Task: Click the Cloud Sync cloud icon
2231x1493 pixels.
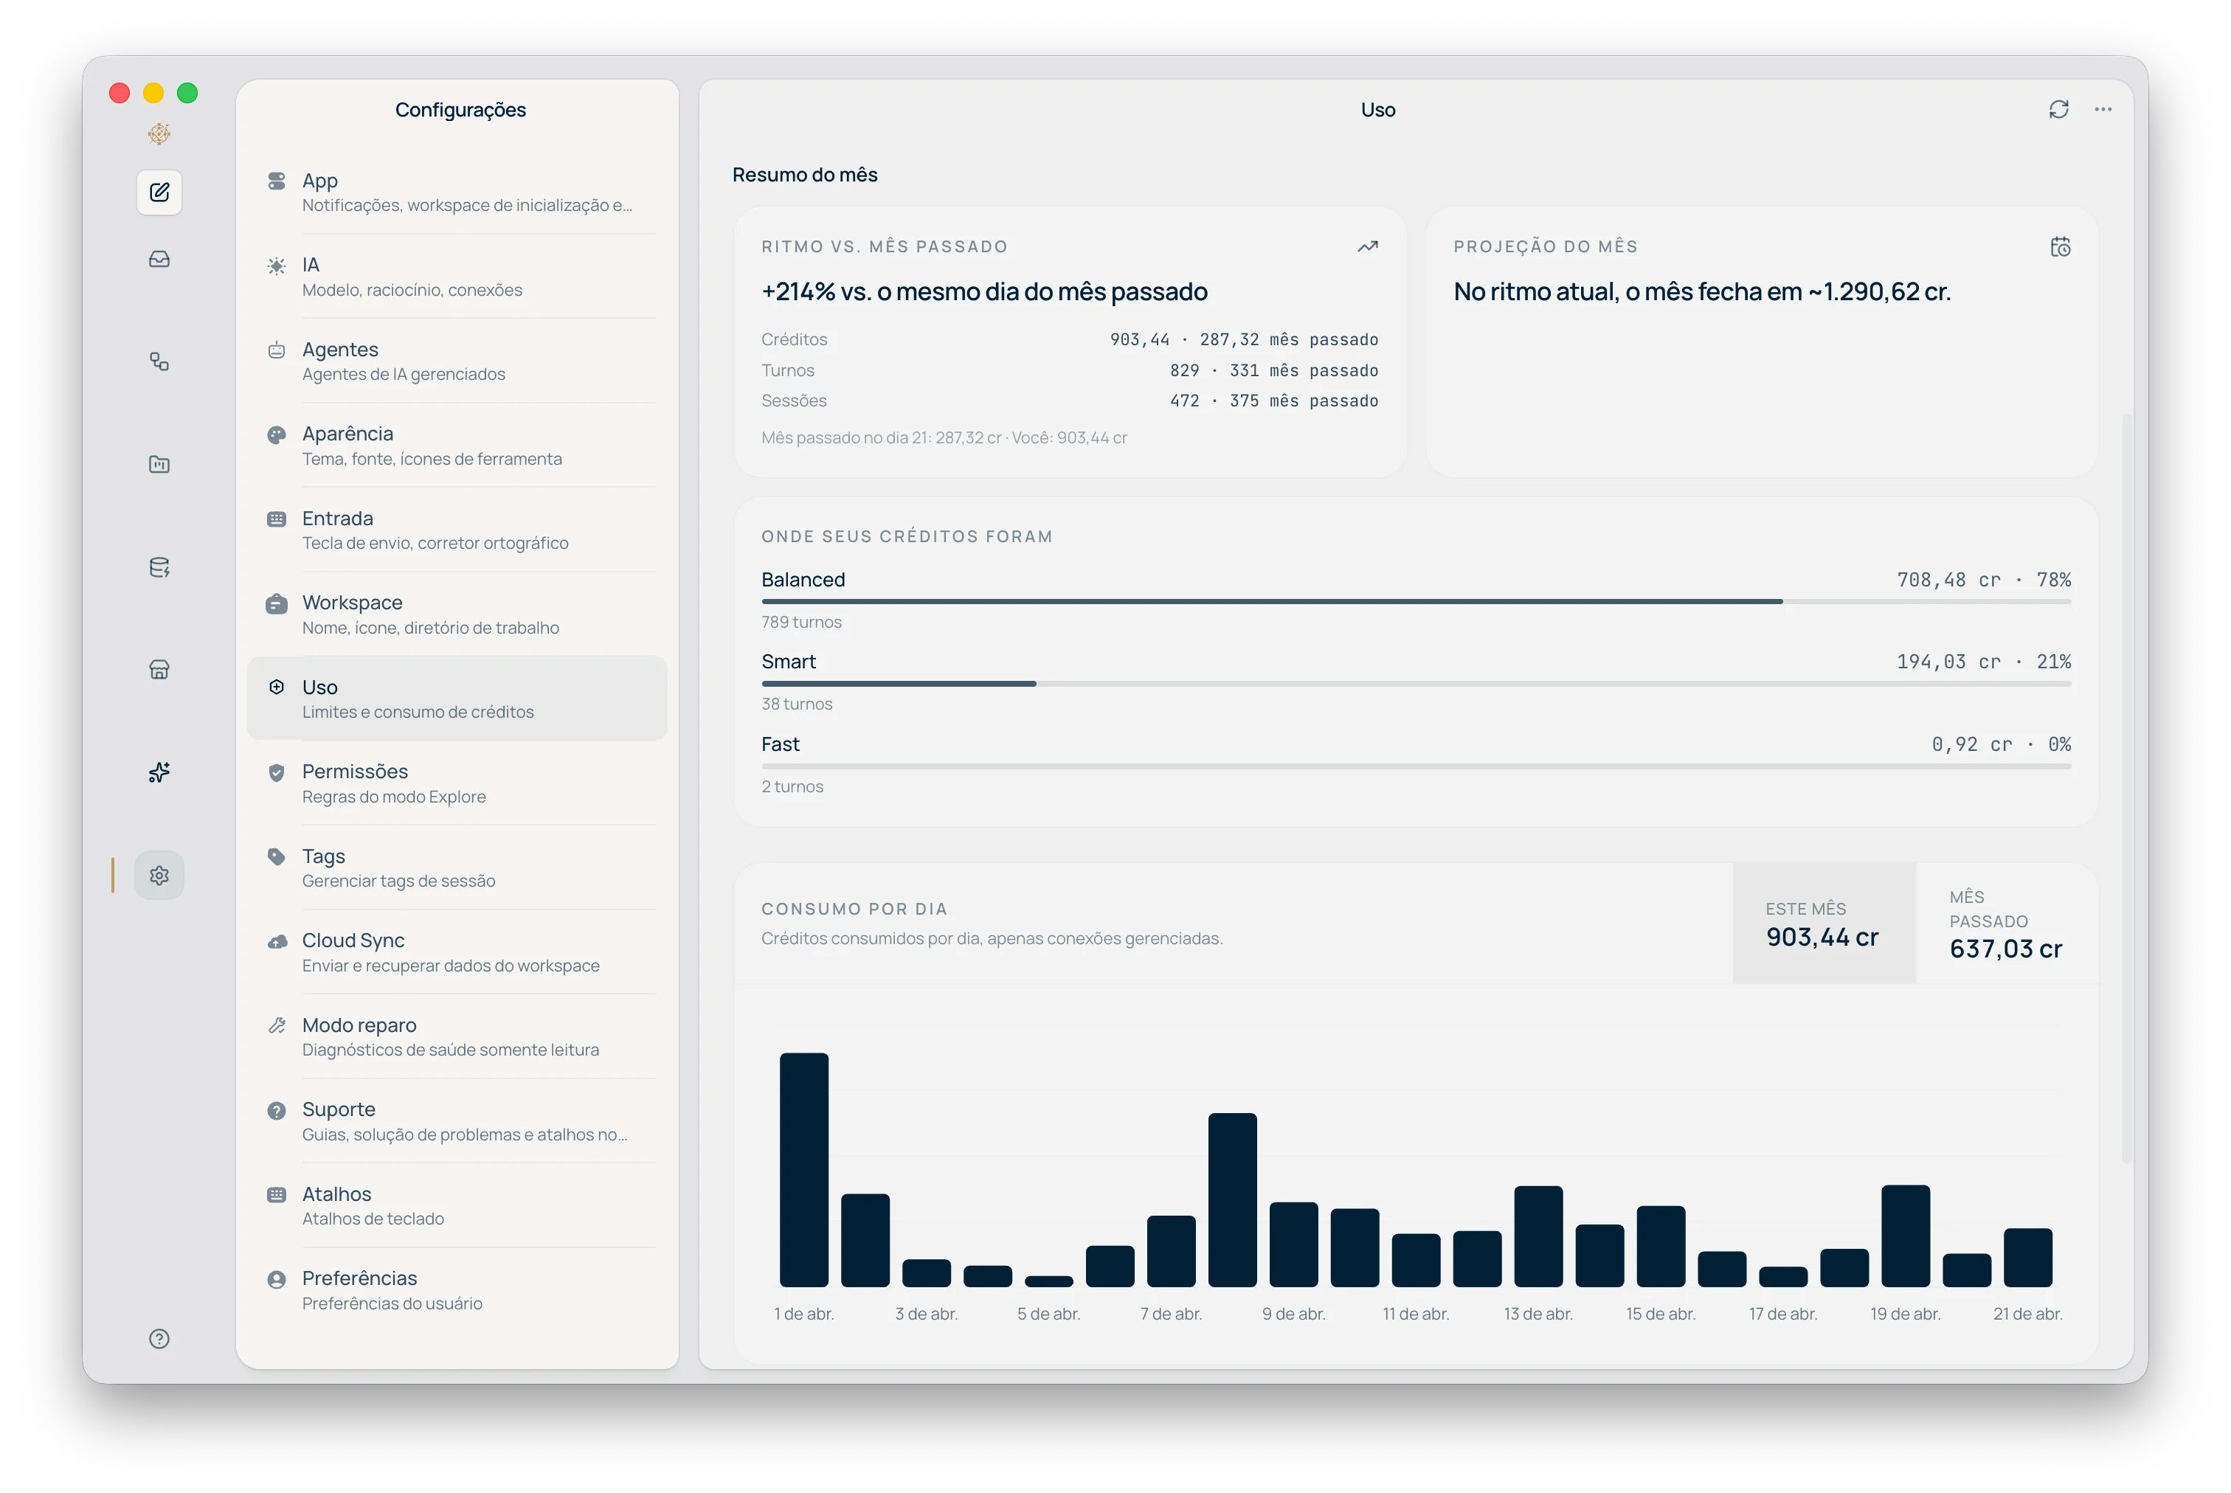Action: 276,941
